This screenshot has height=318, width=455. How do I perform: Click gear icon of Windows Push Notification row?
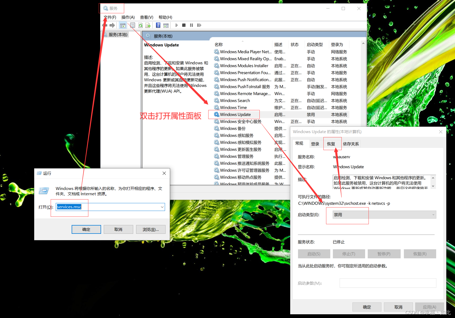pyautogui.click(x=216, y=79)
